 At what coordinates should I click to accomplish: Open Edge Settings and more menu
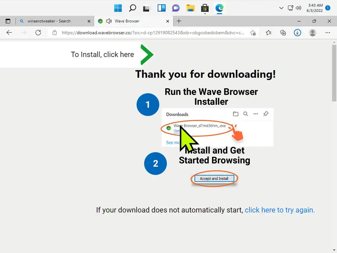tap(327, 33)
